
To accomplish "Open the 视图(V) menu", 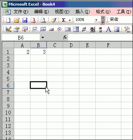I will click(x=62, y=12).
